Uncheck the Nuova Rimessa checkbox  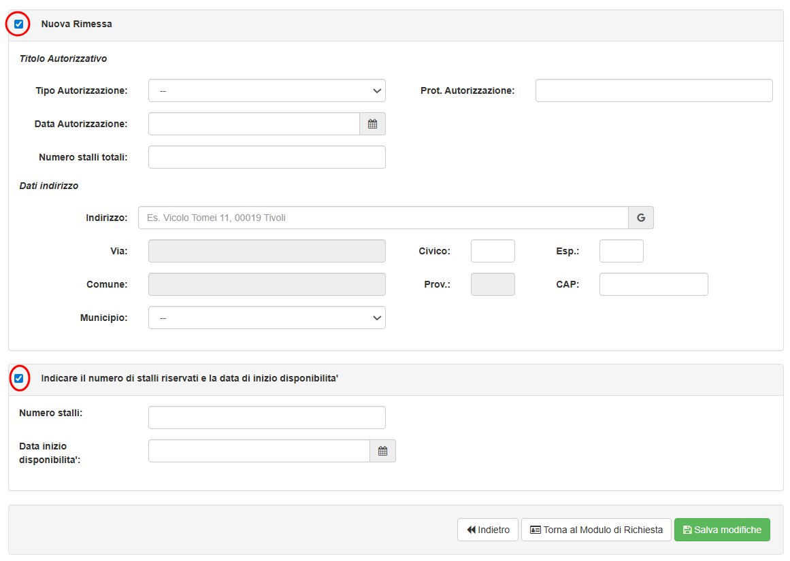(x=18, y=24)
